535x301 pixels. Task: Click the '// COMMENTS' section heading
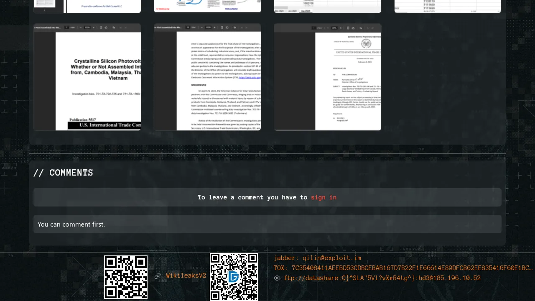63,173
